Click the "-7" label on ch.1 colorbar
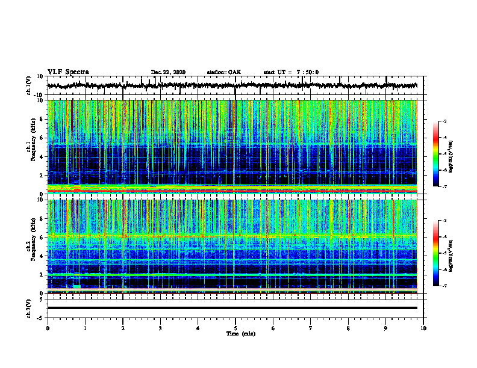The image size is (477, 368). (444, 186)
